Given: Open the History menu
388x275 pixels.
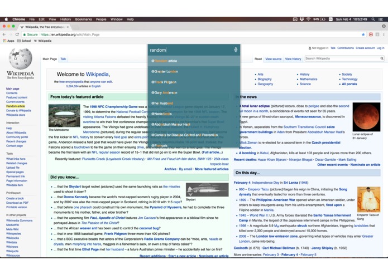Looking at the screenshot, I should pos(65,19).
